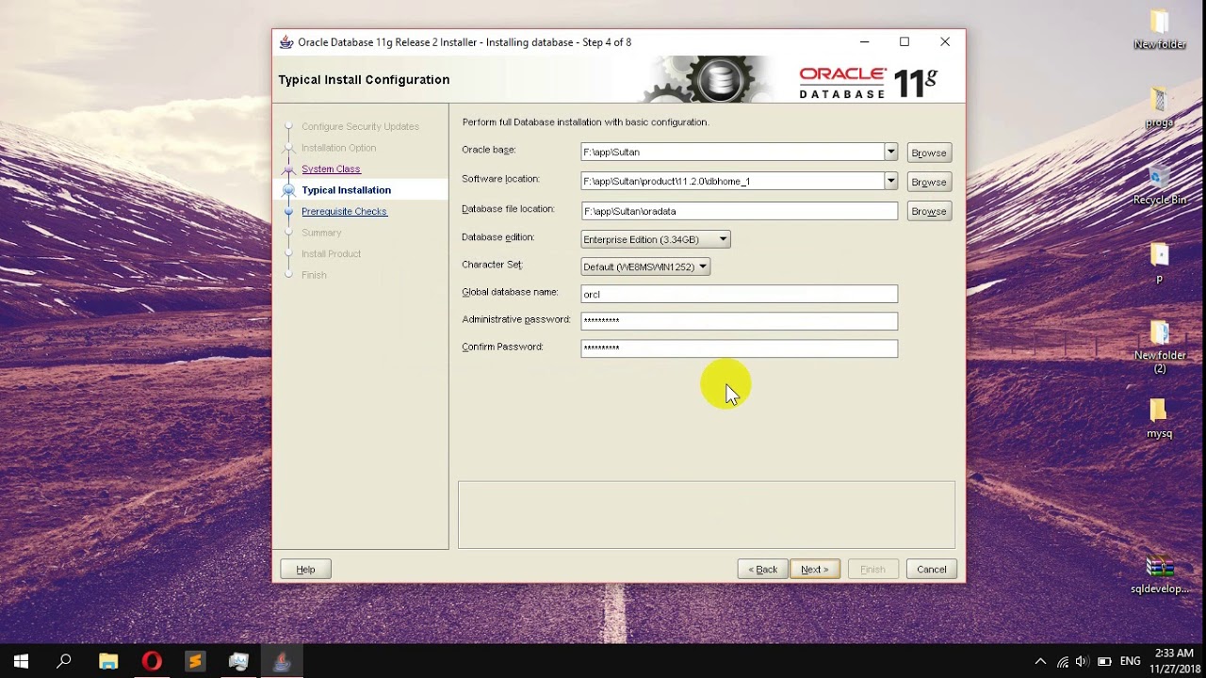Click the "Database file location:" label
The height and width of the screenshot is (678, 1206).
[x=508, y=209]
